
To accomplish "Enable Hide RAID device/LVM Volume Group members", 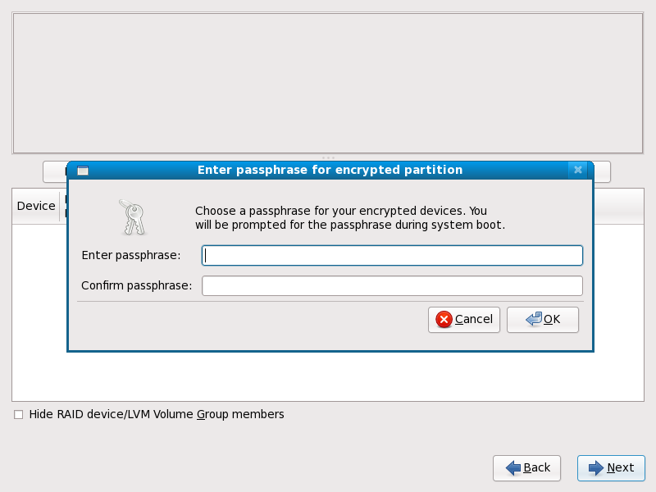I will tap(19, 415).
